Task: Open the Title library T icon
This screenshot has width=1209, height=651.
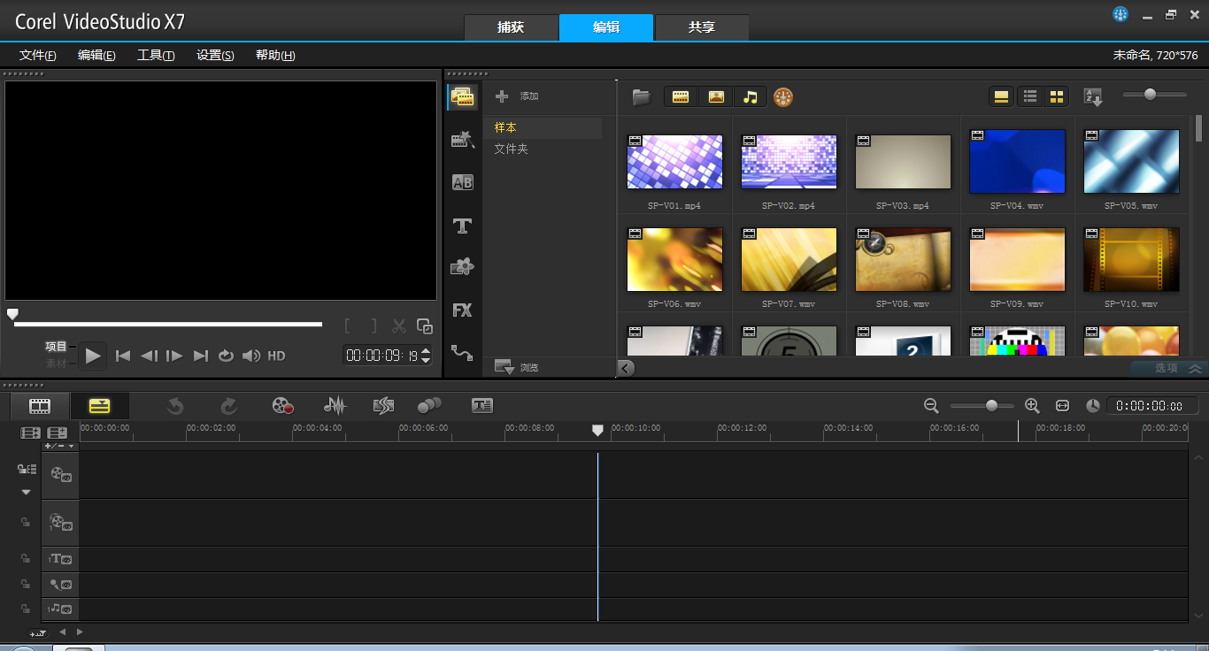Action: pos(462,226)
